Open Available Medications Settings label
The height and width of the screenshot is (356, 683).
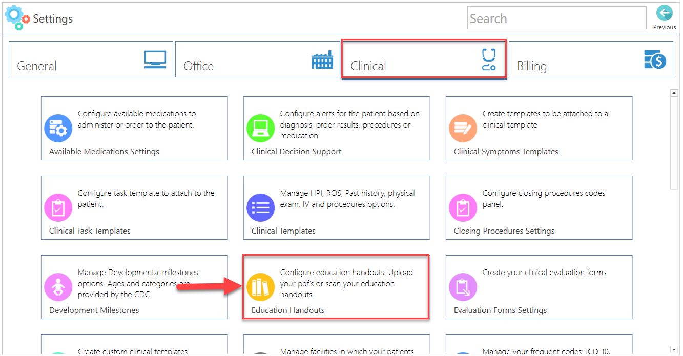104,152
